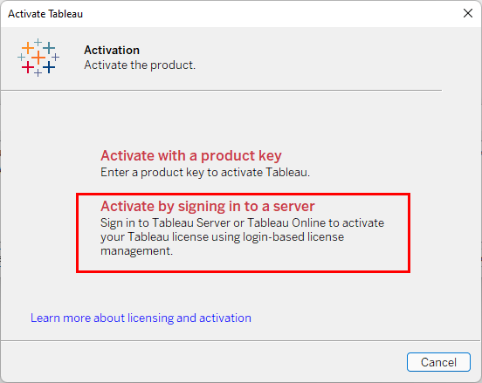Click the 'Activate Tableau' title bar text
The width and height of the screenshot is (482, 383).
pyautogui.click(x=45, y=14)
